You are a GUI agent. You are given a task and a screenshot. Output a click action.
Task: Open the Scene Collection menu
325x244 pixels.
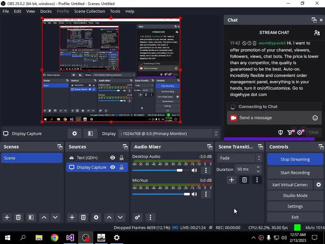[90, 11]
